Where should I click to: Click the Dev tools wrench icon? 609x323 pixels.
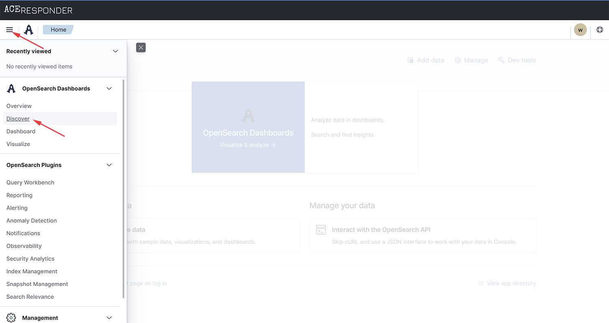[x=501, y=60]
